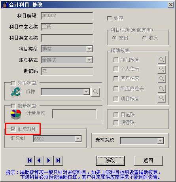Jump to last record navigation arrow
Screen dimensions: 176x182
pyautogui.click(x=58, y=161)
